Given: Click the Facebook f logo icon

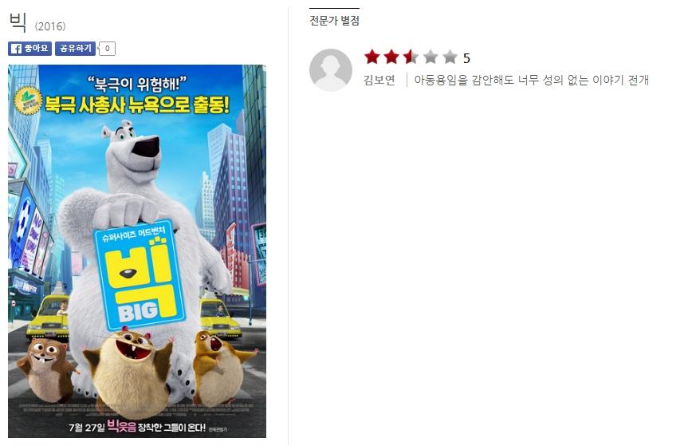Looking at the screenshot, I should pos(16,49).
